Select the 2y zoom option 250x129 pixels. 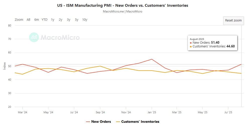point(61,20)
